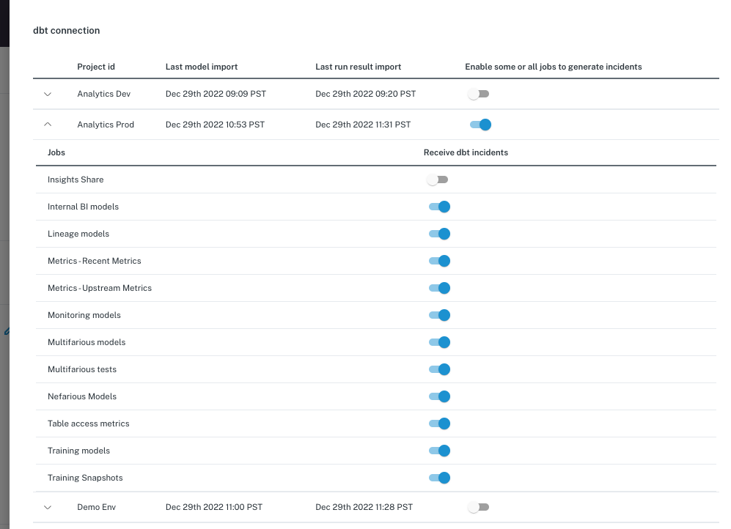Viewport: 731px width, 529px height.
Task: Select the Insights Share job name
Action: point(76,180)
